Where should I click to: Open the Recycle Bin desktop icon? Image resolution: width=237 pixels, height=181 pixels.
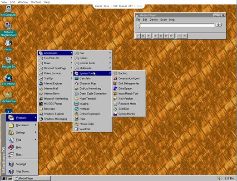[x=9, y=62]
